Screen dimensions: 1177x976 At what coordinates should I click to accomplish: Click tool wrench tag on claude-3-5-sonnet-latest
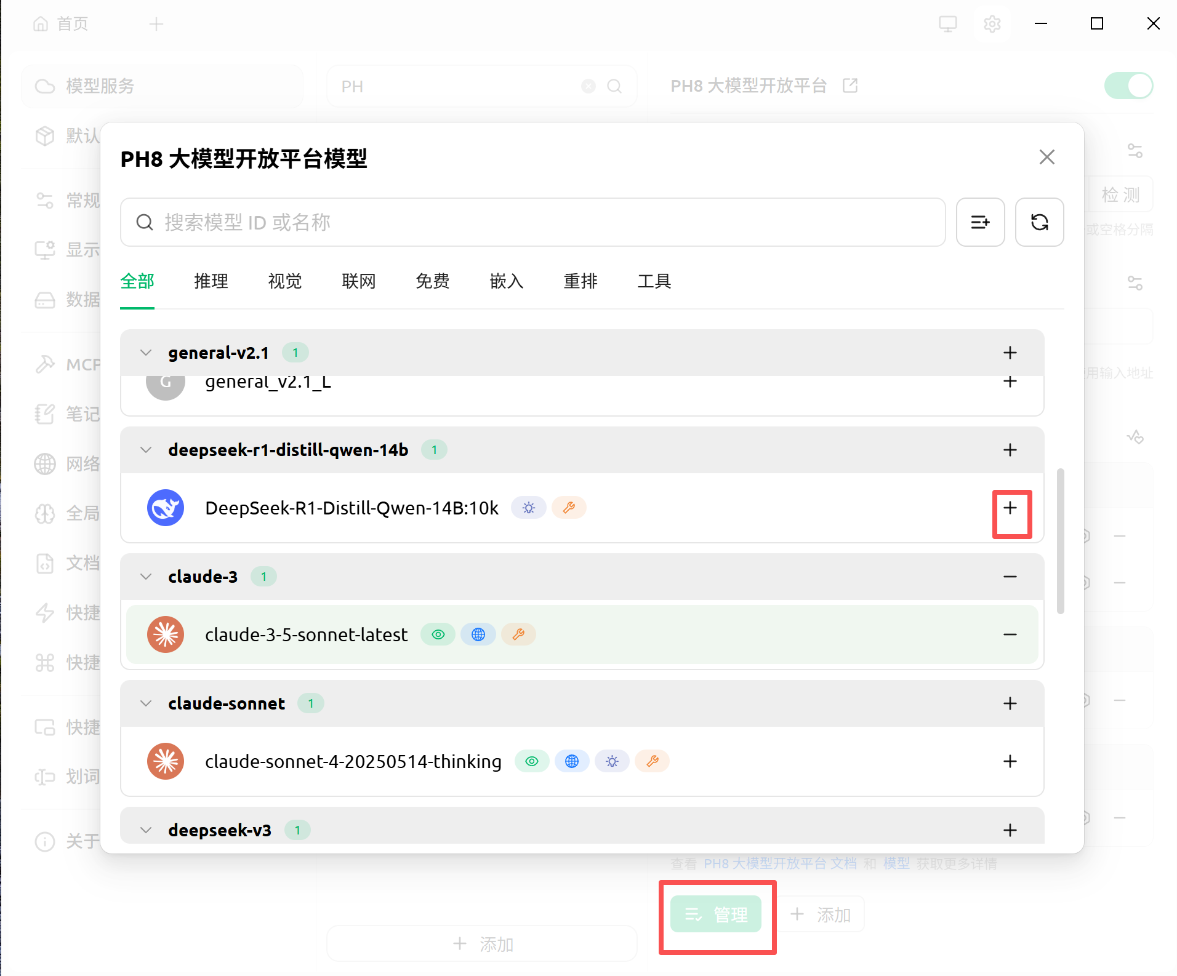click(518, 634)
